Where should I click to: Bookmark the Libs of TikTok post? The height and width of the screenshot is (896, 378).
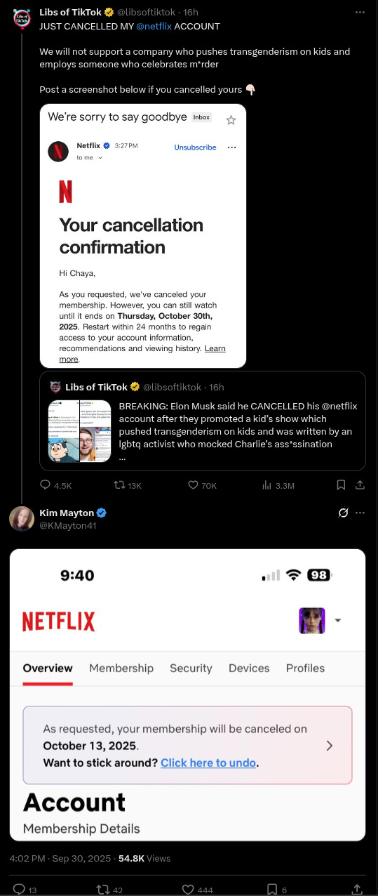click(x=341, y=485)
